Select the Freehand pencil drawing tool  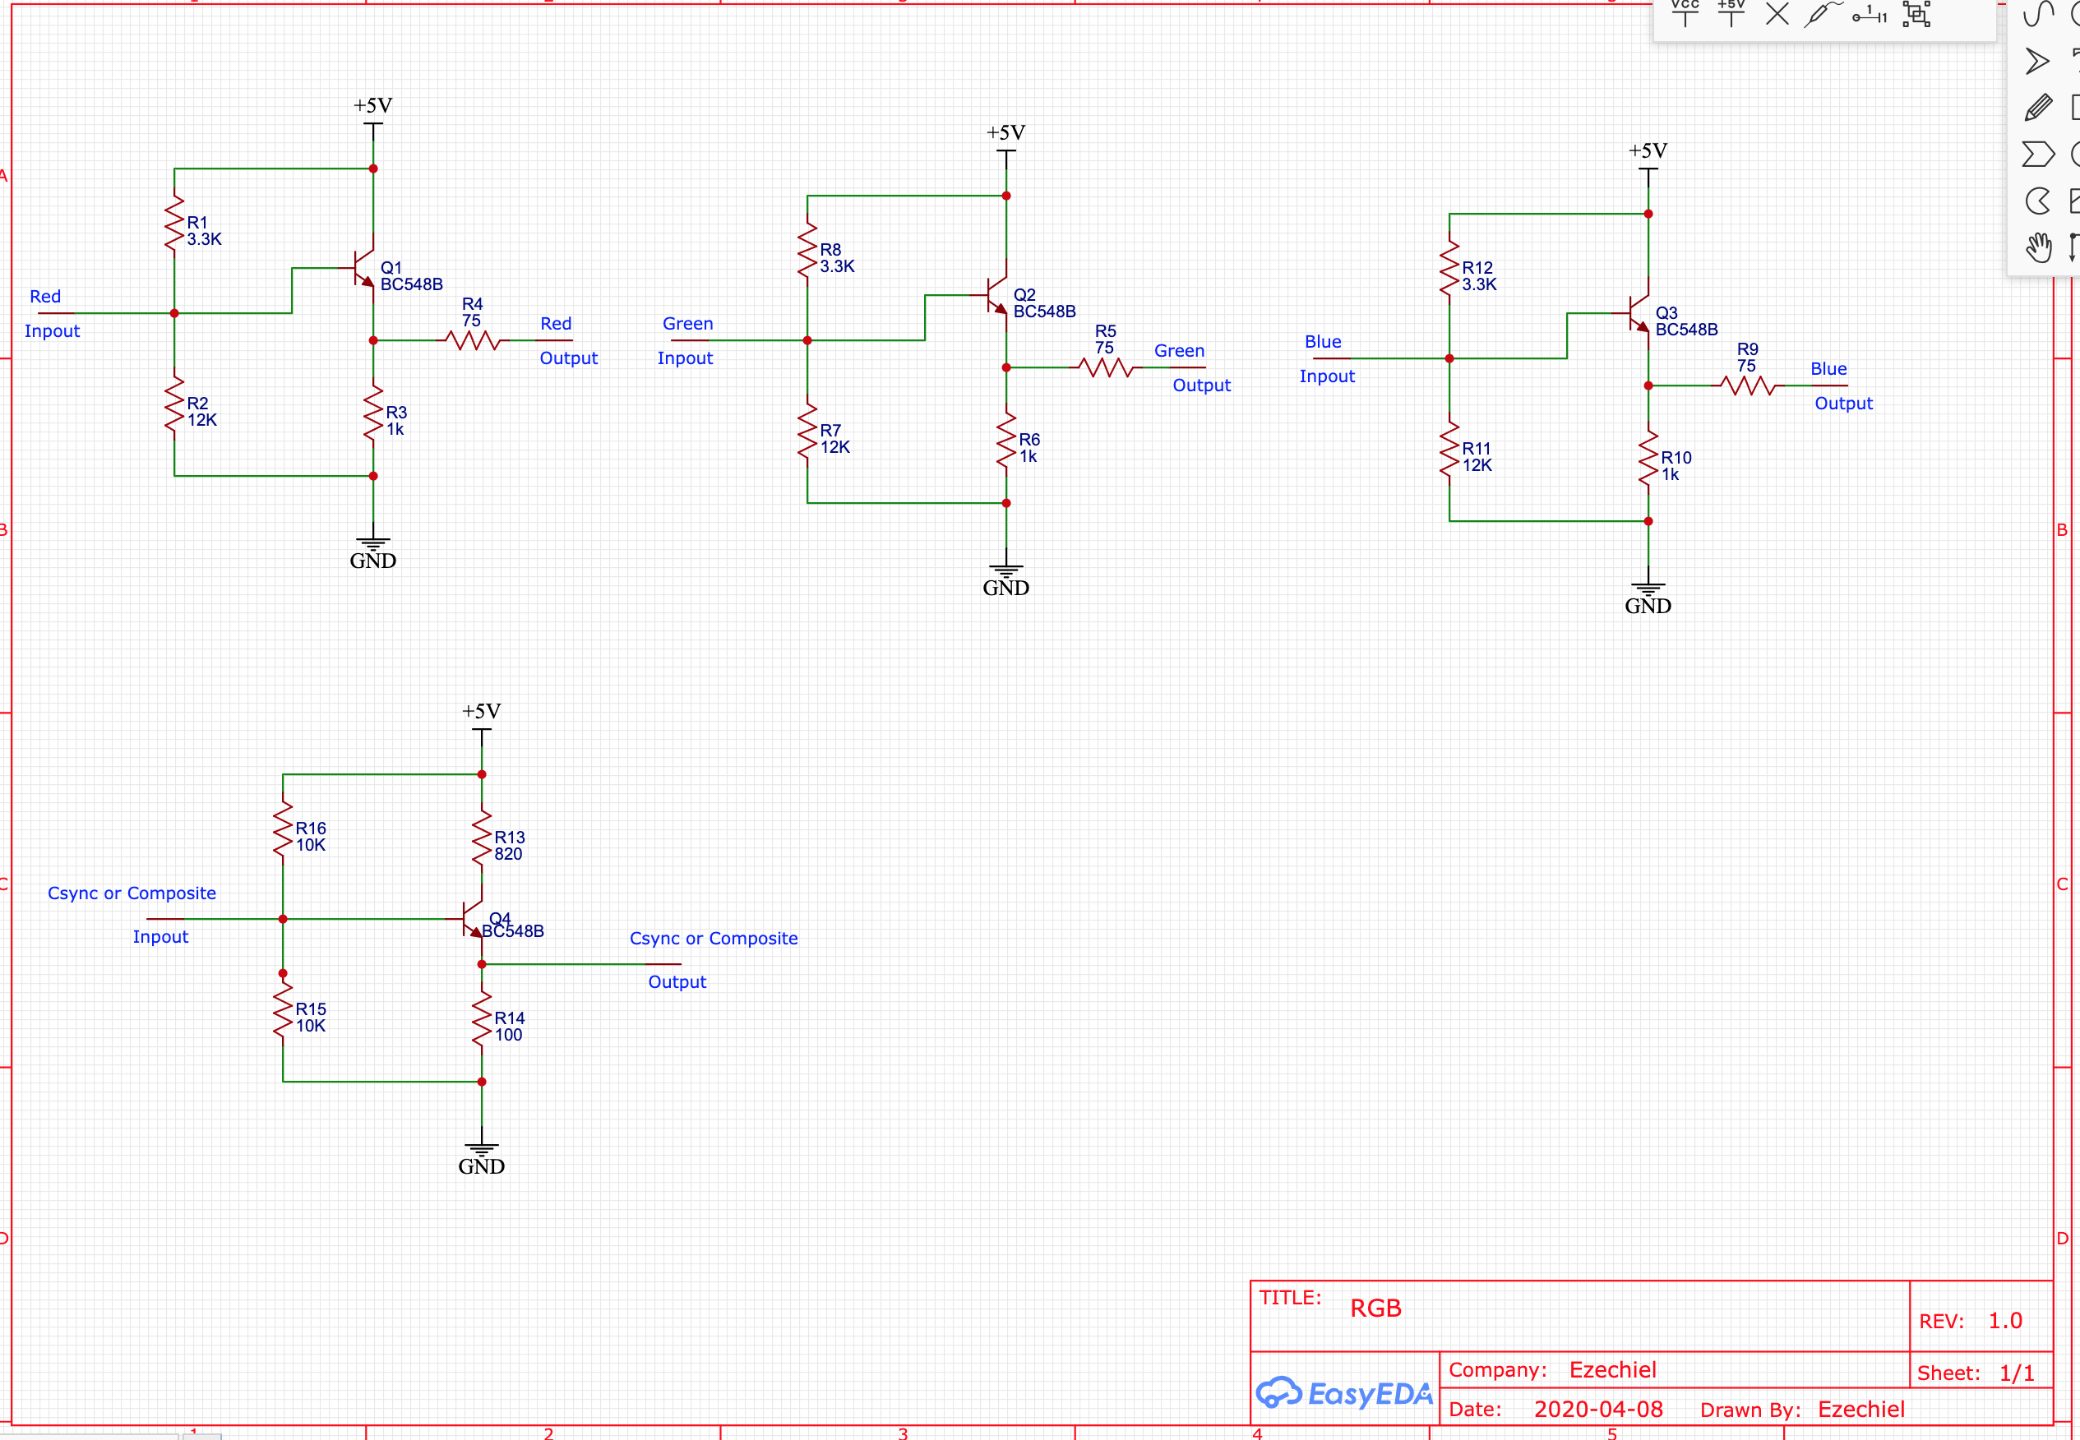(2037, 108)
